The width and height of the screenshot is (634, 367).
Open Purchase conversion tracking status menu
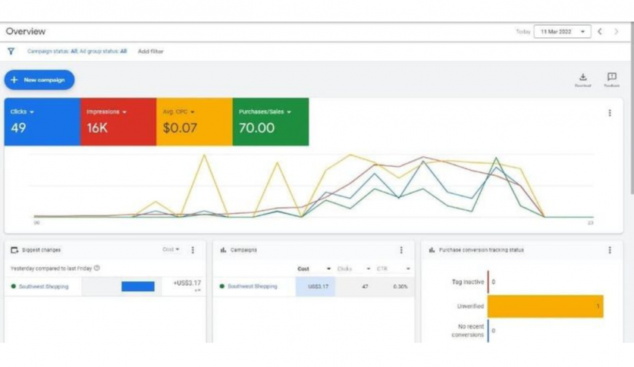610,249
